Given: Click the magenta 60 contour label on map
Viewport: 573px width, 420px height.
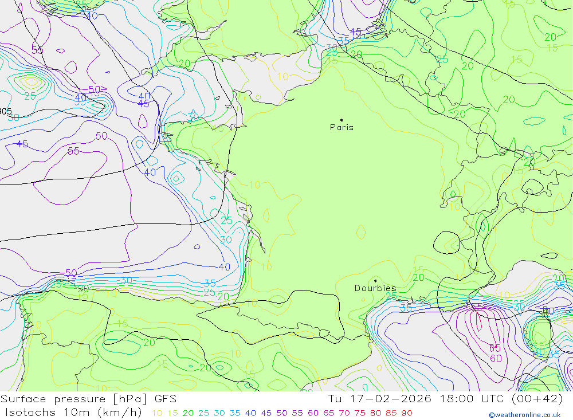Looking at the screenshot, I should point(496,359).
